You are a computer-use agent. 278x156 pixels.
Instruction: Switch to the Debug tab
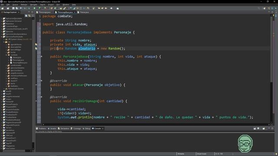tap(86, 129)
